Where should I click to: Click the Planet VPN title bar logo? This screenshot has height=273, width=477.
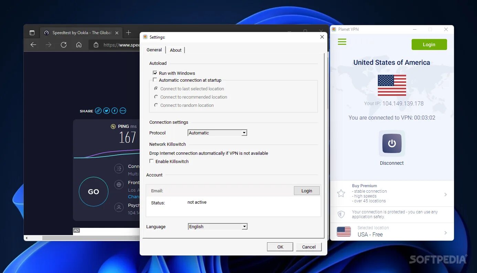click(334, 29)
